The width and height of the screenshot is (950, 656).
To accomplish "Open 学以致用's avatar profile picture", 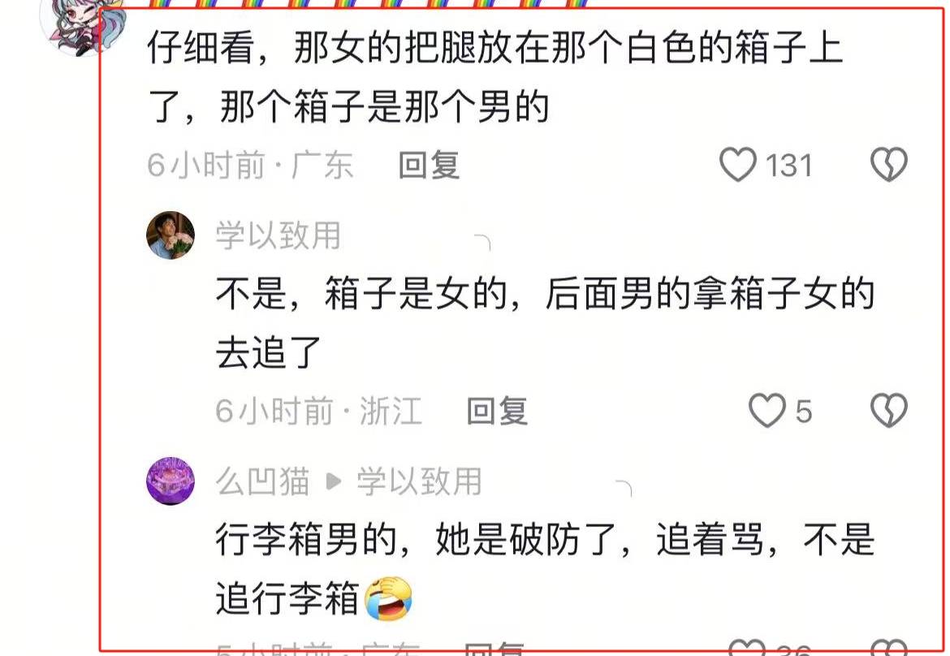I will tap(171, 235).
